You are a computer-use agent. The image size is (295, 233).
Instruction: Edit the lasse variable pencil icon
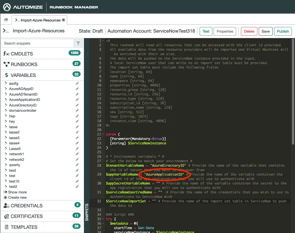[77, 127]
